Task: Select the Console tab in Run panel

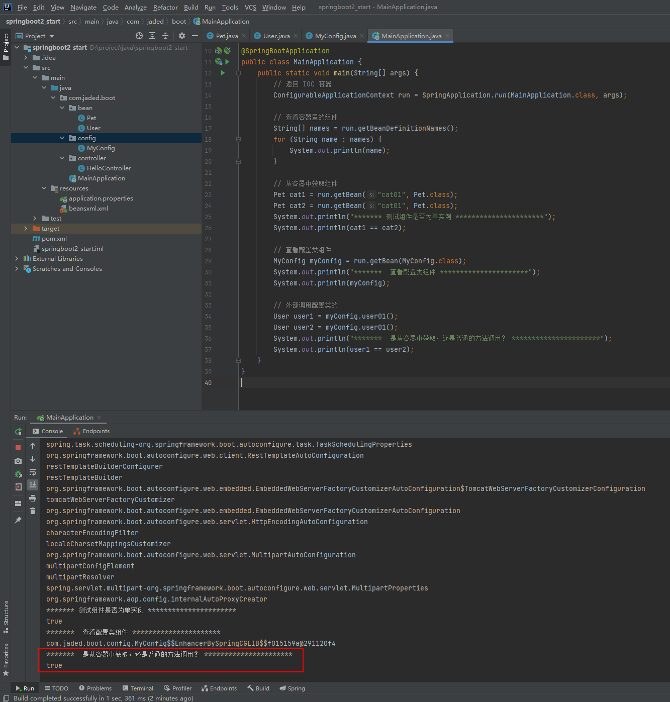Action: 48,431
